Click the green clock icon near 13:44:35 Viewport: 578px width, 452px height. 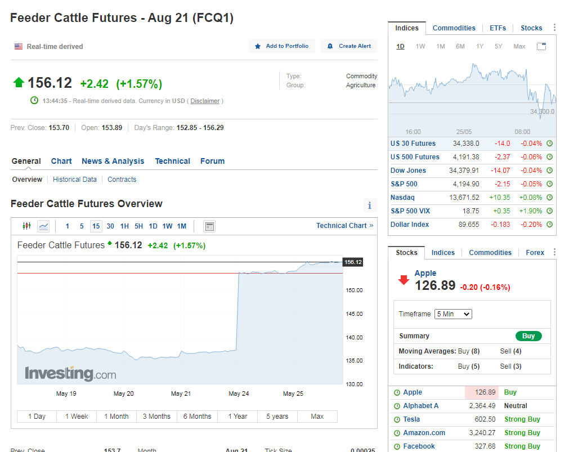coord(34,100)
